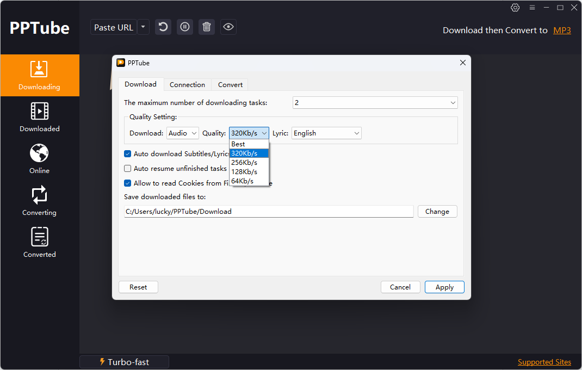The height and width of the screenshot is (370, 582).
Task: Open the Converted files section
Action: pos(40,243)
